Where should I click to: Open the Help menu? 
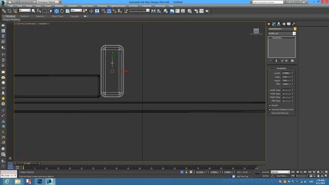pos(171,6)
